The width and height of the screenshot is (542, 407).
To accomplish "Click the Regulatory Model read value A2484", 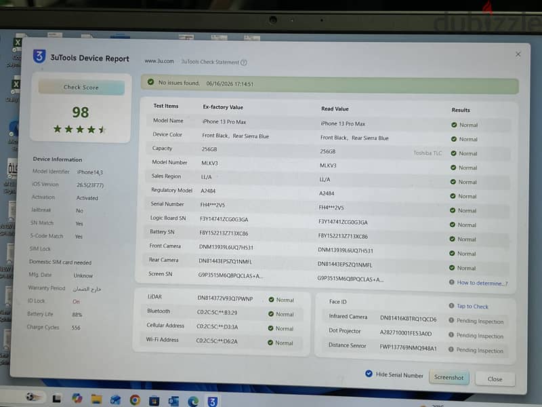I will [x=327, y=193].
